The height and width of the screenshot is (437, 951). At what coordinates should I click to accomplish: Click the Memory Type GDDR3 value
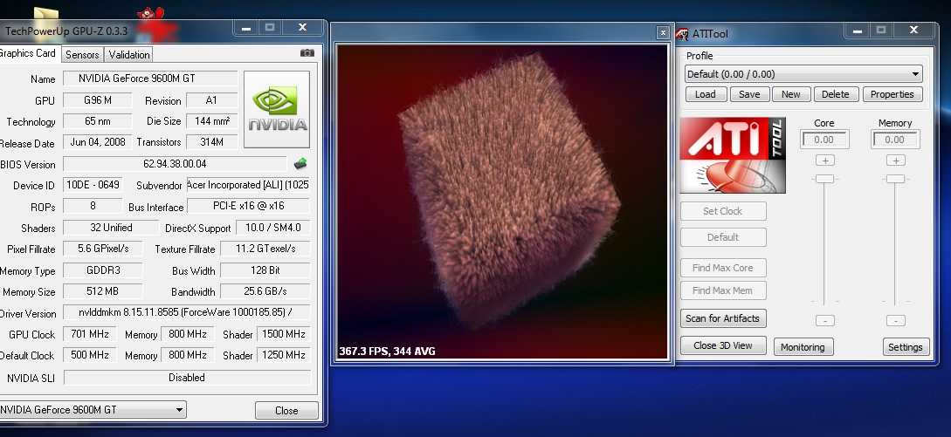(x=102, y=270)
